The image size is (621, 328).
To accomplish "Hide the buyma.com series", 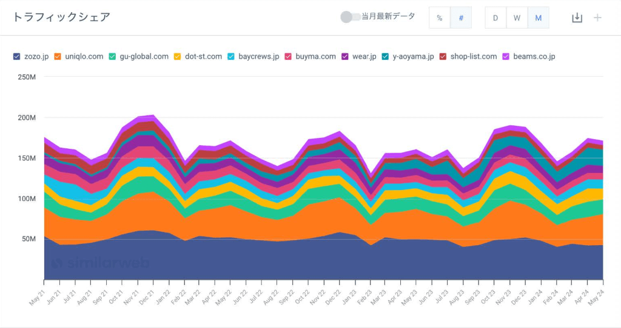I will point(288,56).
